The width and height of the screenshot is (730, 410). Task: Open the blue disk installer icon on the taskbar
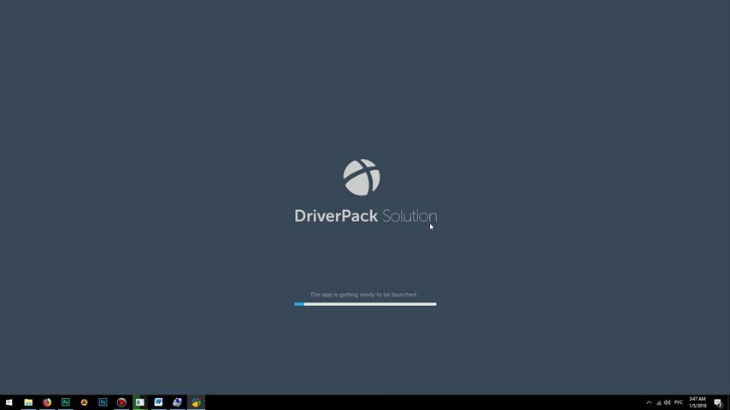178,402
